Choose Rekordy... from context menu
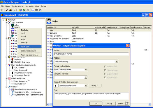 click(x=29, y=42)
